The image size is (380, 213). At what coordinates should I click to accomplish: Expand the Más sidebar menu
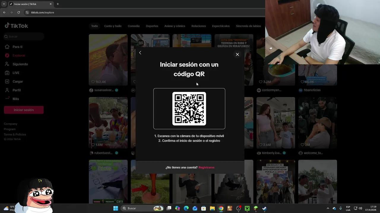click(x=15, y=99)
